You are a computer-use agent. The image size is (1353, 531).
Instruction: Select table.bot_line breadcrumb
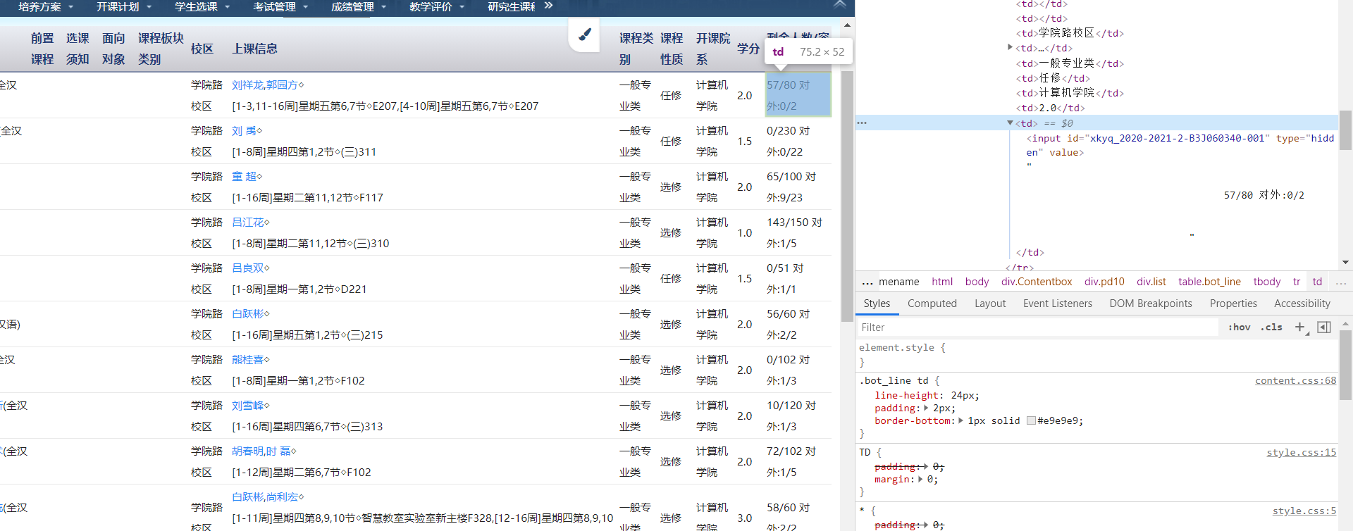pos(1209,282)
